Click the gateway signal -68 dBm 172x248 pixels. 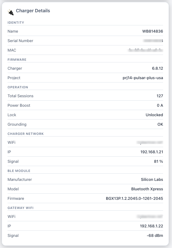[155, 236]
